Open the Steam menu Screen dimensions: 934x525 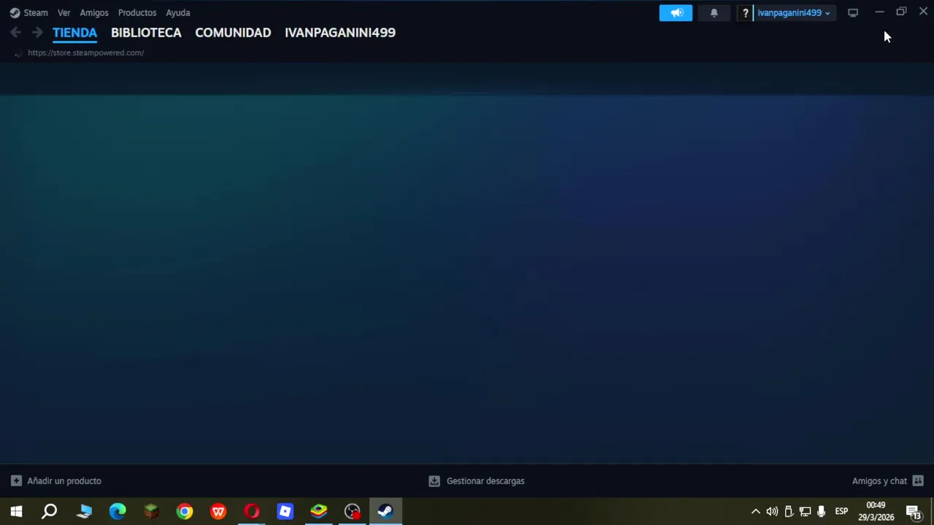[x=36, y=12]
